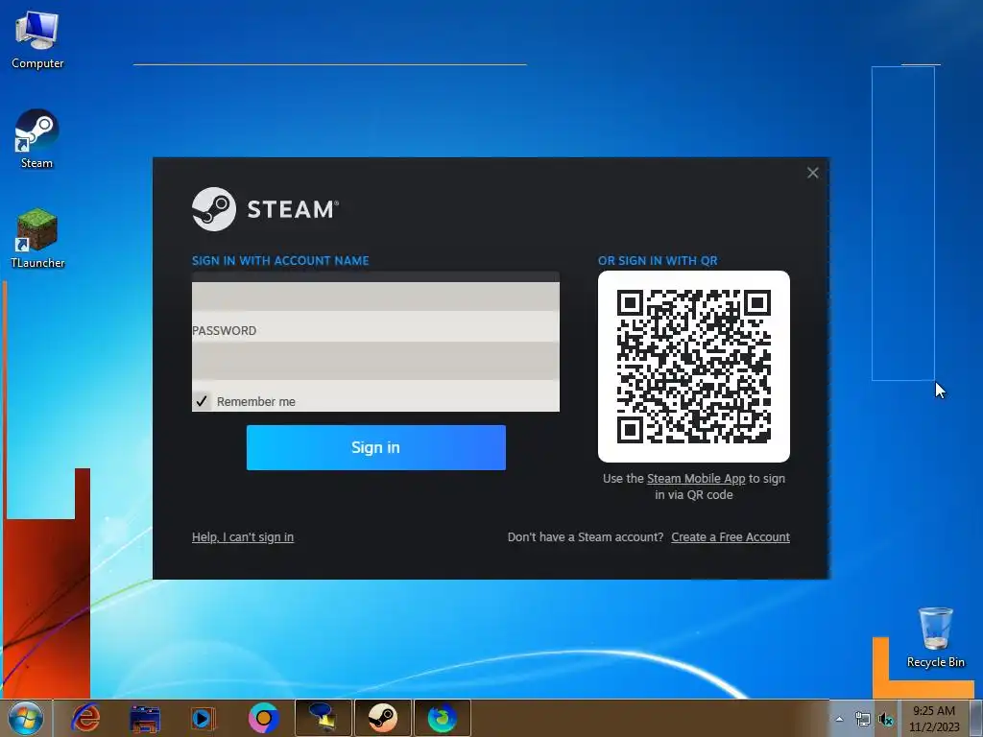Switch to the Steam taskbar window
983x737 pixels.
pos(382,718)
